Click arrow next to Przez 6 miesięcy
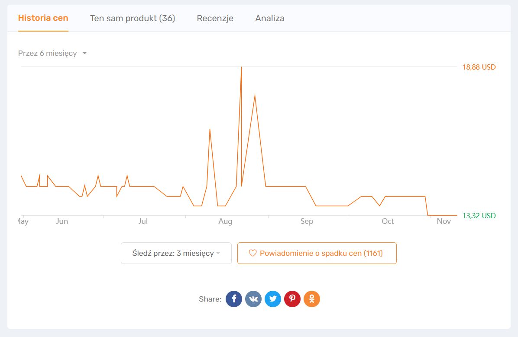The height and width of the screenshot is (337, 518). 85,53
